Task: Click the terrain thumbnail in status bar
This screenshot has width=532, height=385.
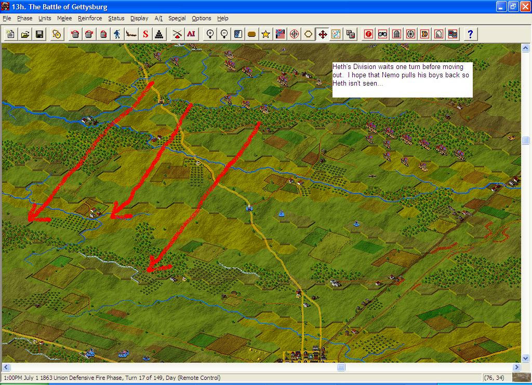Action: click(521, 378)
